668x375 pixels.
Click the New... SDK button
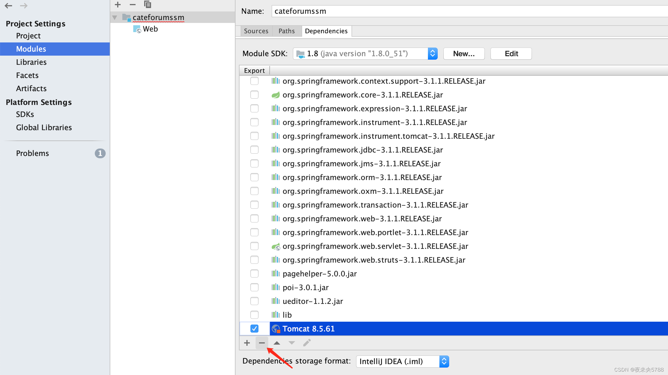pos(464,54)
